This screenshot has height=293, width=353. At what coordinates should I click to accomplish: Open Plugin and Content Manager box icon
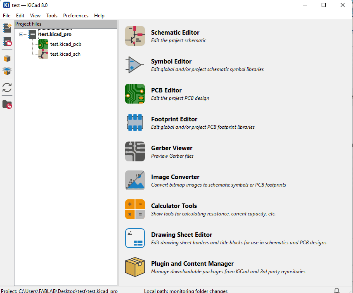(x=135, y=267)
